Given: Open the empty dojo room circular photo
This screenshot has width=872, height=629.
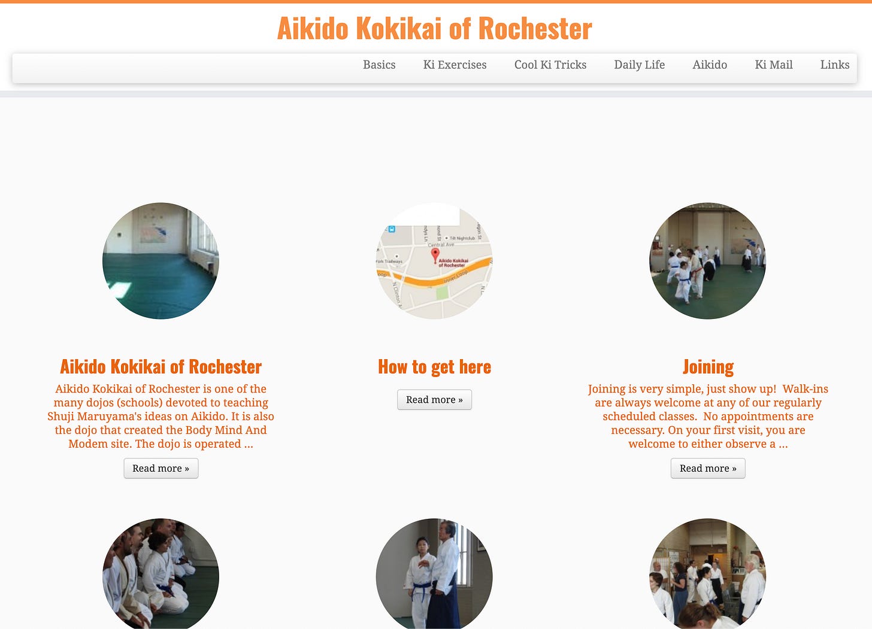Looking at the screenshot, I should [161, 261].
